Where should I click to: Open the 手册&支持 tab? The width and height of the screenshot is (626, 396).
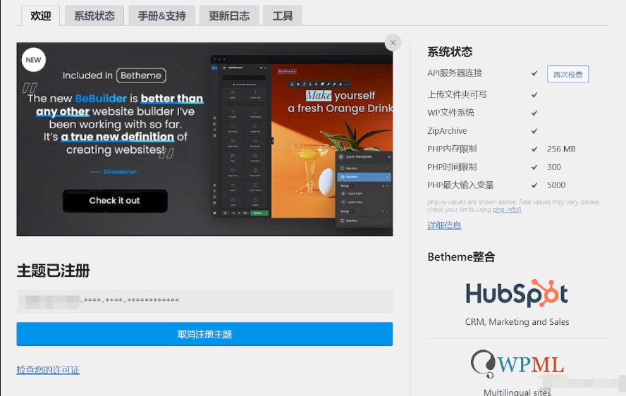pyautogui.click(x=161, y=16)
